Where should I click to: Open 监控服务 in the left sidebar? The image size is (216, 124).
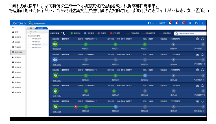point(18,37)
